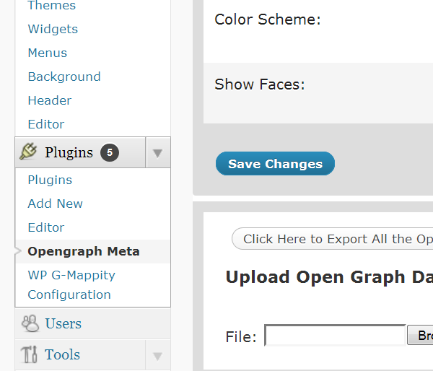Click the Users people icon
The image size is (433, 371).
tap(30, 323)
